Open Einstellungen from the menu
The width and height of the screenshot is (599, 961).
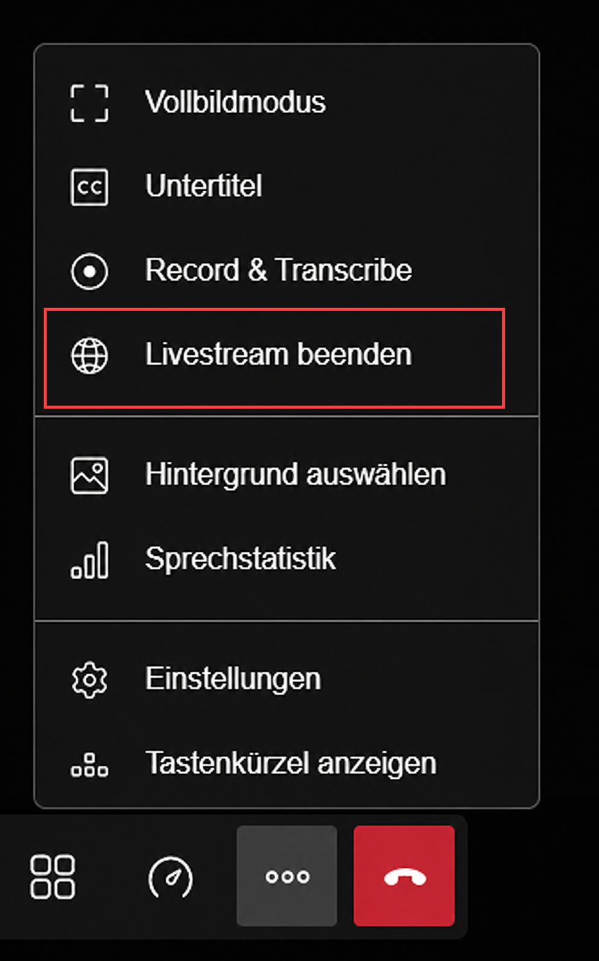click(287, 679)
